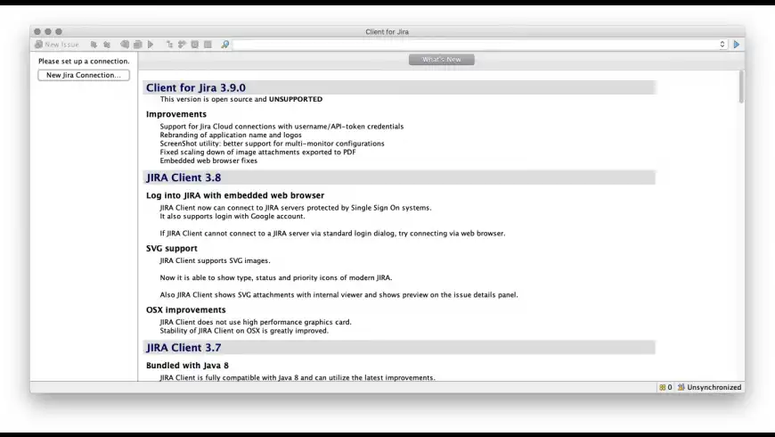Click the JIRA Client supports SVG images line

[x=215, y=260]
